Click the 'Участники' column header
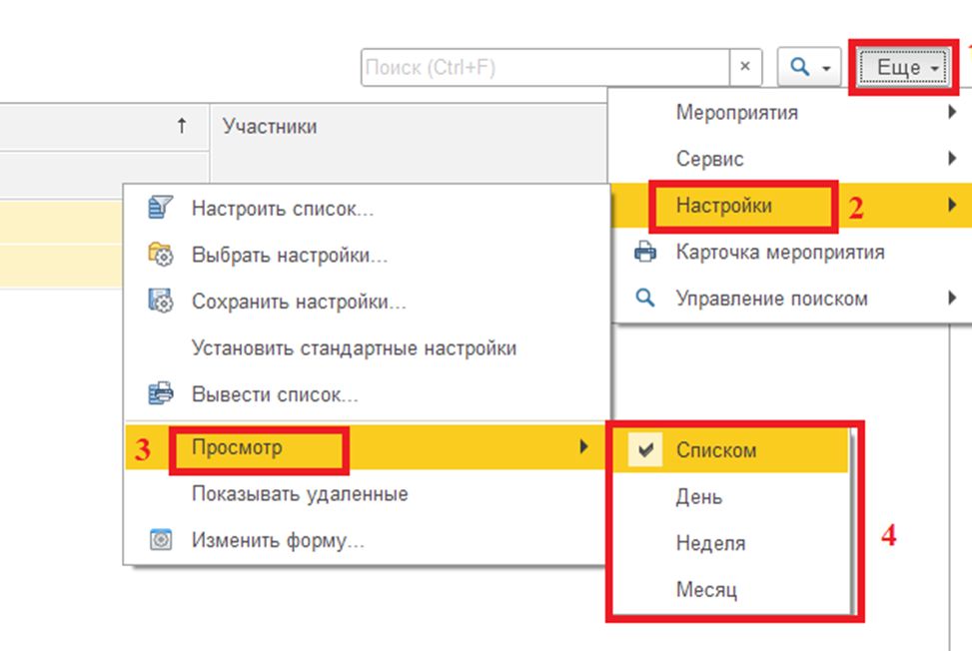The width and height of the screenshot is (972, 651). pyautogui.click(x=270, y=126)
